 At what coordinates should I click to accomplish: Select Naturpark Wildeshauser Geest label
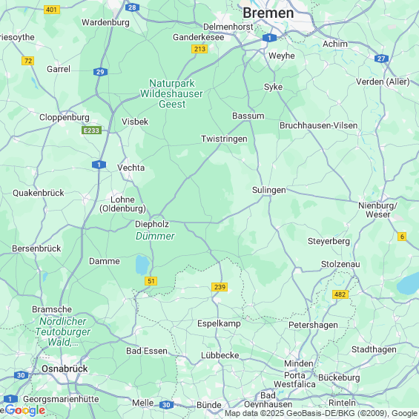(x=171, y=93)
